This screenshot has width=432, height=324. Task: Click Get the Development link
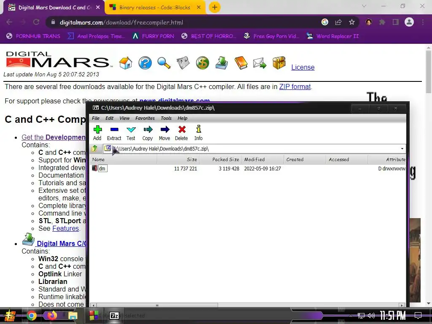click(x=54, y=137)
